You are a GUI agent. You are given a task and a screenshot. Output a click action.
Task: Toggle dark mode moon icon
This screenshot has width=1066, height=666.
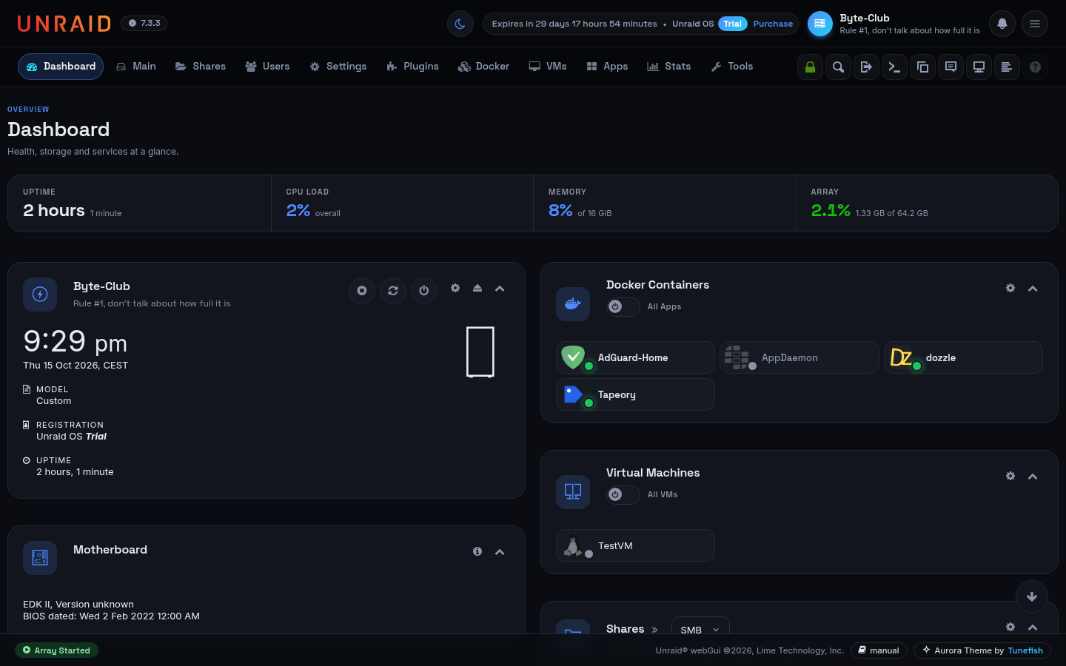coord(460,24)
